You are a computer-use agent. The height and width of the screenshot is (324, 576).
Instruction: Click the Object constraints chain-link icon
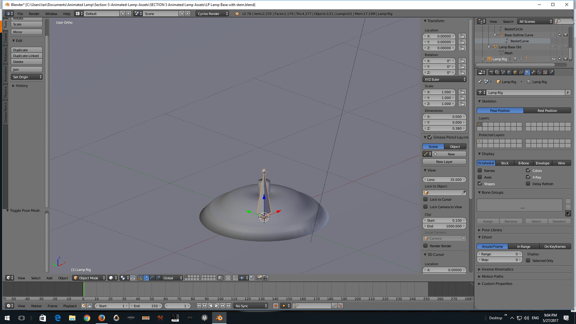521,73
